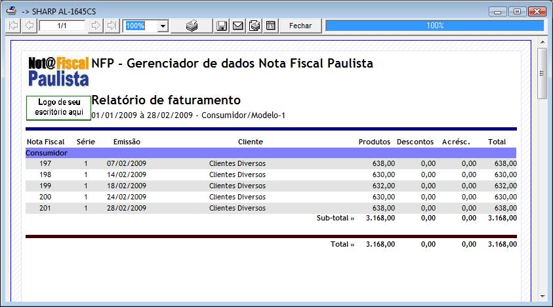Click the "Série" column header
This screenshot has width=553, height=307.
86,142
